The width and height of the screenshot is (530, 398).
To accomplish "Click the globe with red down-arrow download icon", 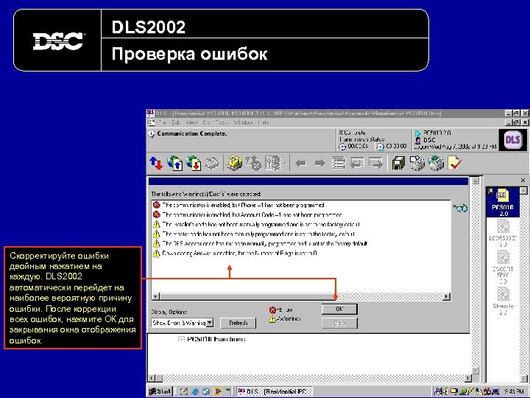I will tap(194, 163).
